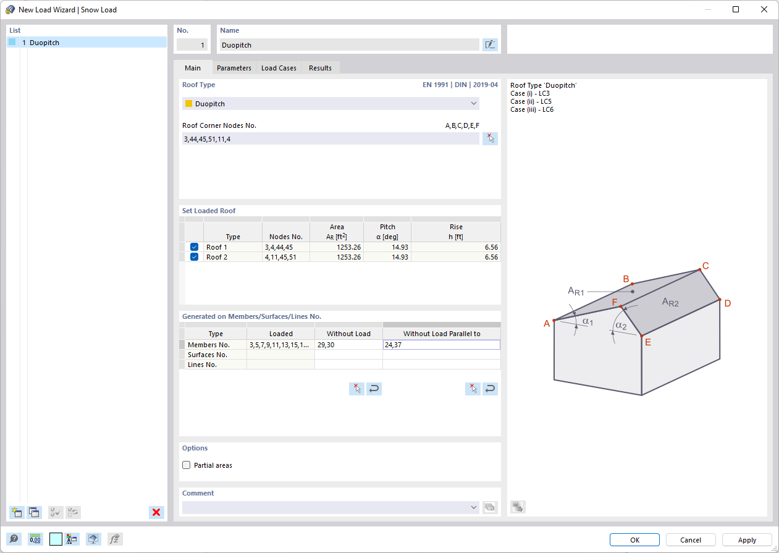Screen dimensions: 779x553
Task: Click Roof 1 nodes cell '3,4,44,45'
Action: (286, 247)
